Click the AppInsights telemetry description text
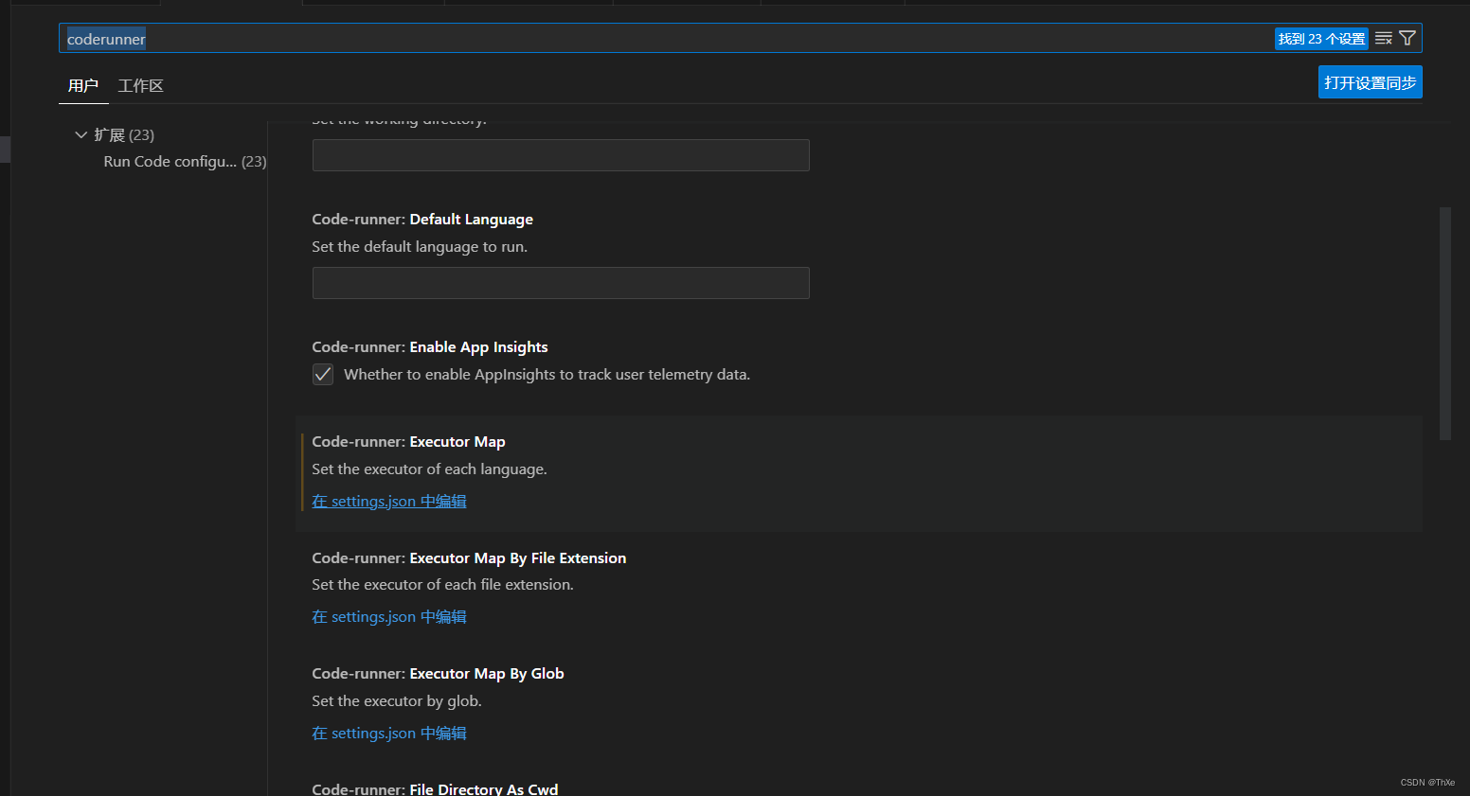Viewport: 1470px width, 796px height. (x=547, y=375)
